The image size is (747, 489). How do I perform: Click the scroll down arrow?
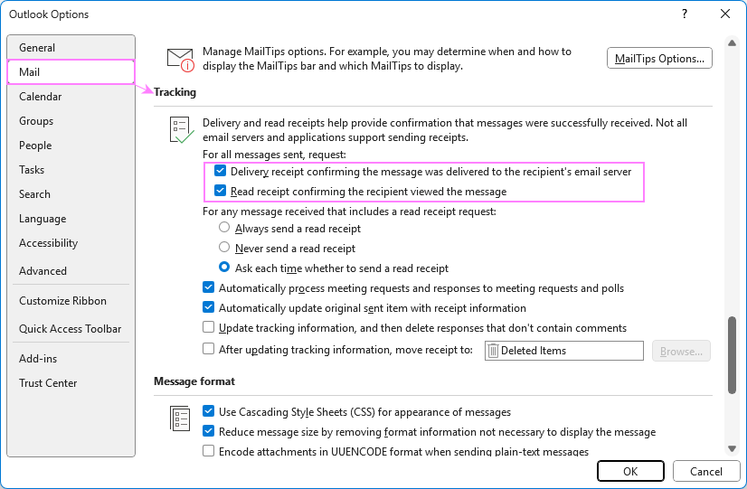point(732,448)
